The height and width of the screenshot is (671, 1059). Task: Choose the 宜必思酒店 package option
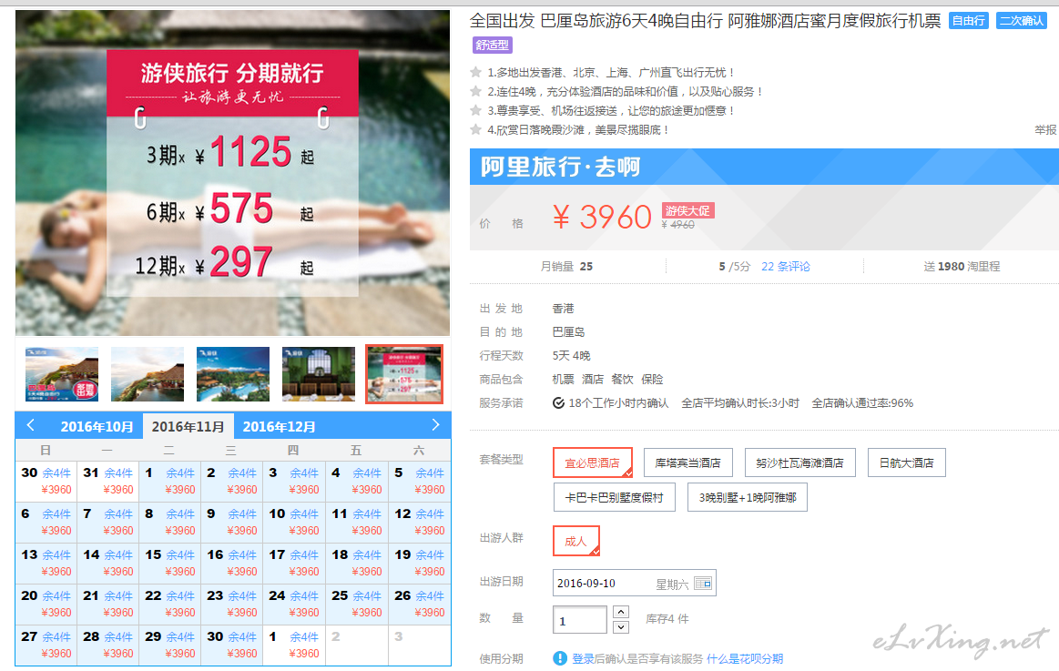click(592, 463)
